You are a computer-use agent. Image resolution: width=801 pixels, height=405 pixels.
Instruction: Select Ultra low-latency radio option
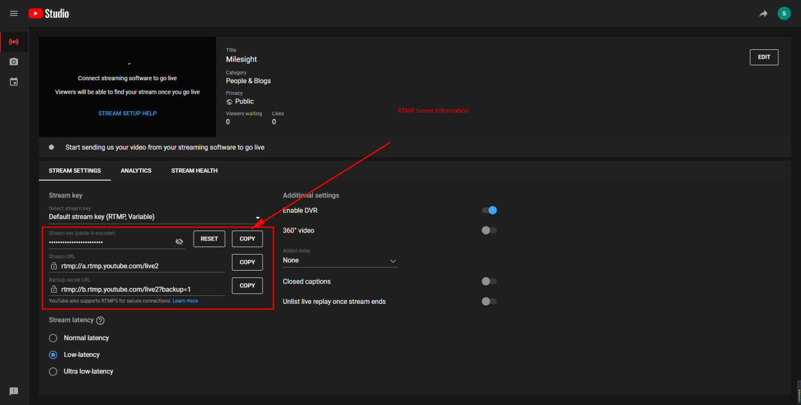coord(53,371)
